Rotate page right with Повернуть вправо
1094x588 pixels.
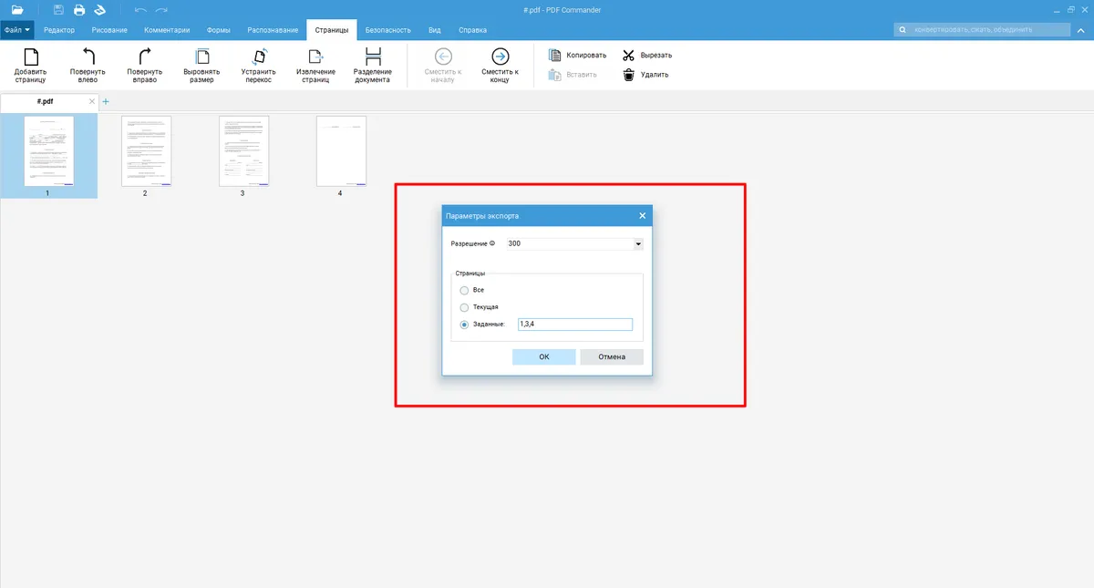pos(144,65)
